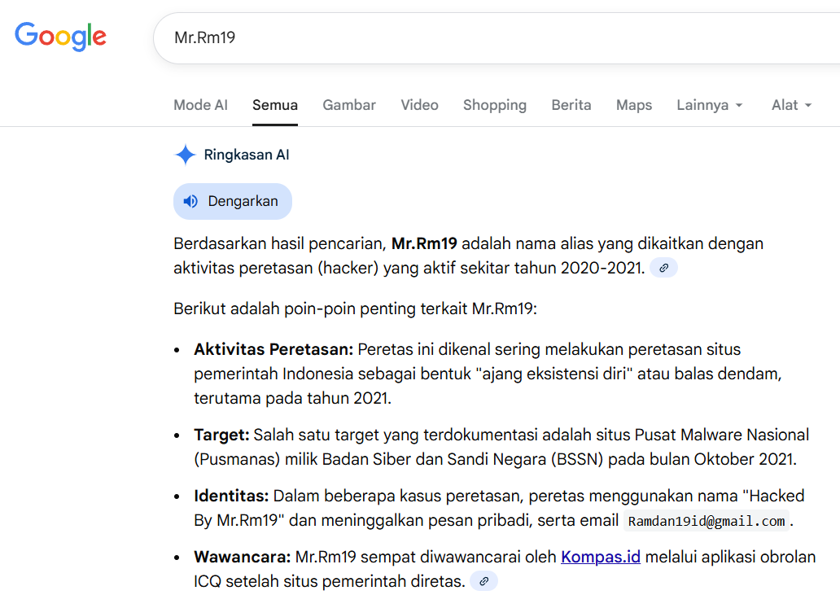This screenshot has height=595, width=840.
Task: Open source link icon after 2020-2021
Action: click(663, 268)
